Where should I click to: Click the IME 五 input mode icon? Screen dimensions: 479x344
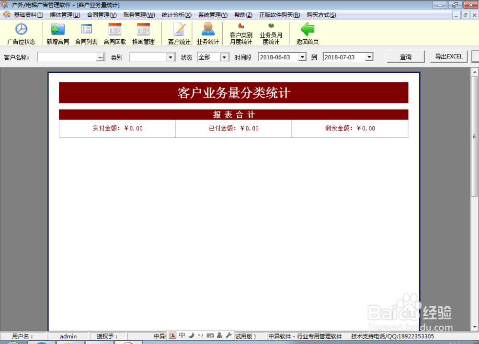pyautogui.click(x=172, y=335)
